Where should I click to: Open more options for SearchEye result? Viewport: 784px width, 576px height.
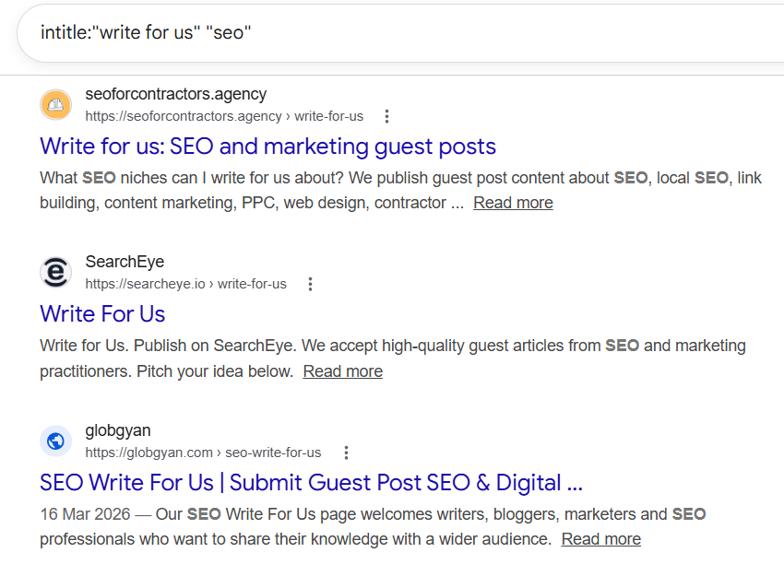point(310,284)
